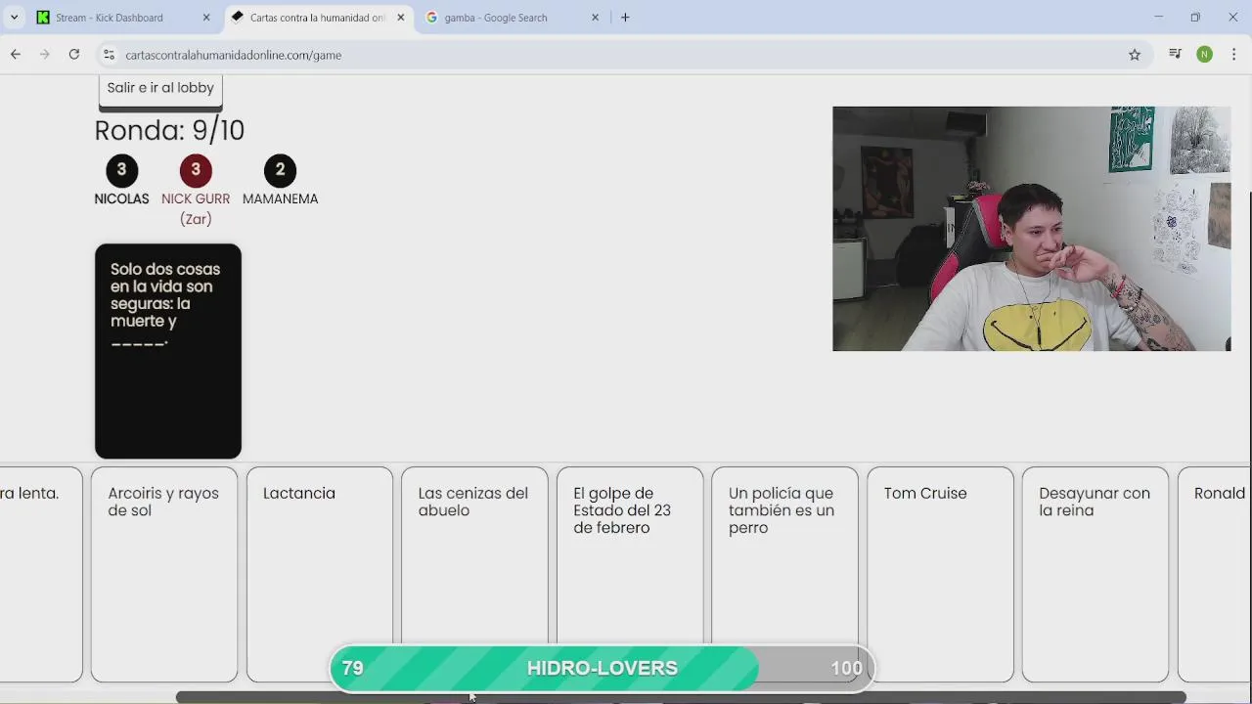This screenshot has width=1252, height=704.
Task: Go back with browser back arrow
Action: [16, 55]
